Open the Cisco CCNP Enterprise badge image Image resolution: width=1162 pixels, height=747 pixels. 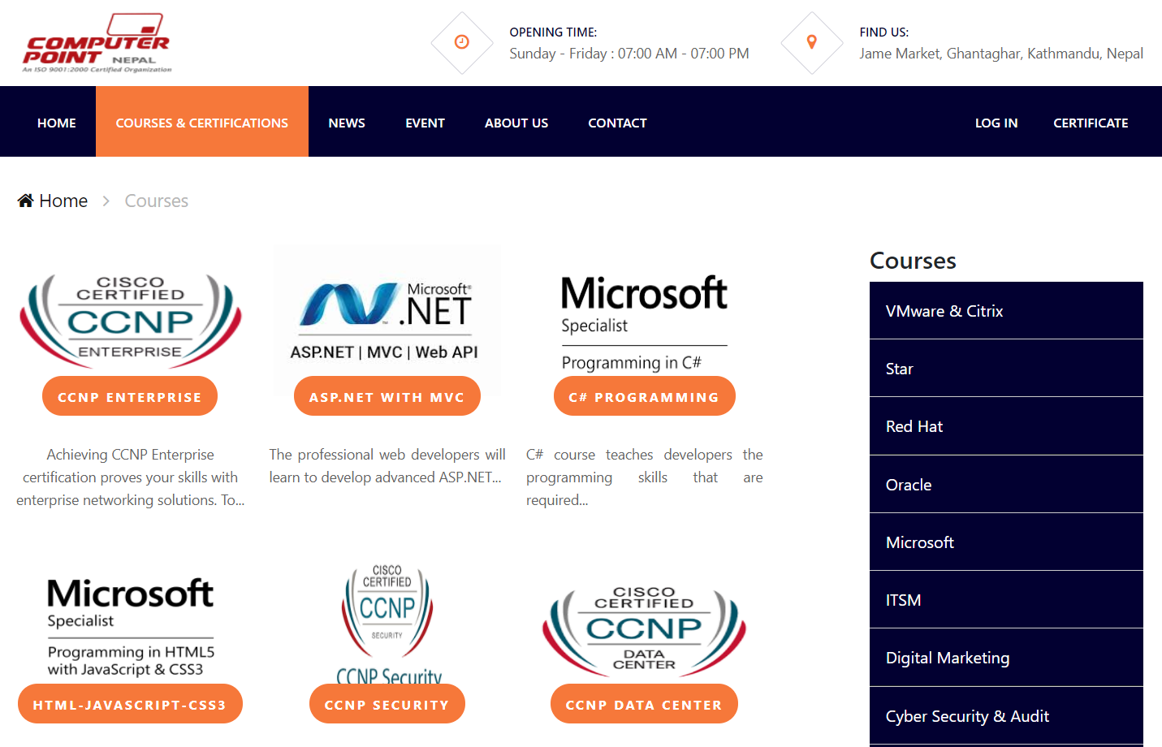(x=130, y=319)
